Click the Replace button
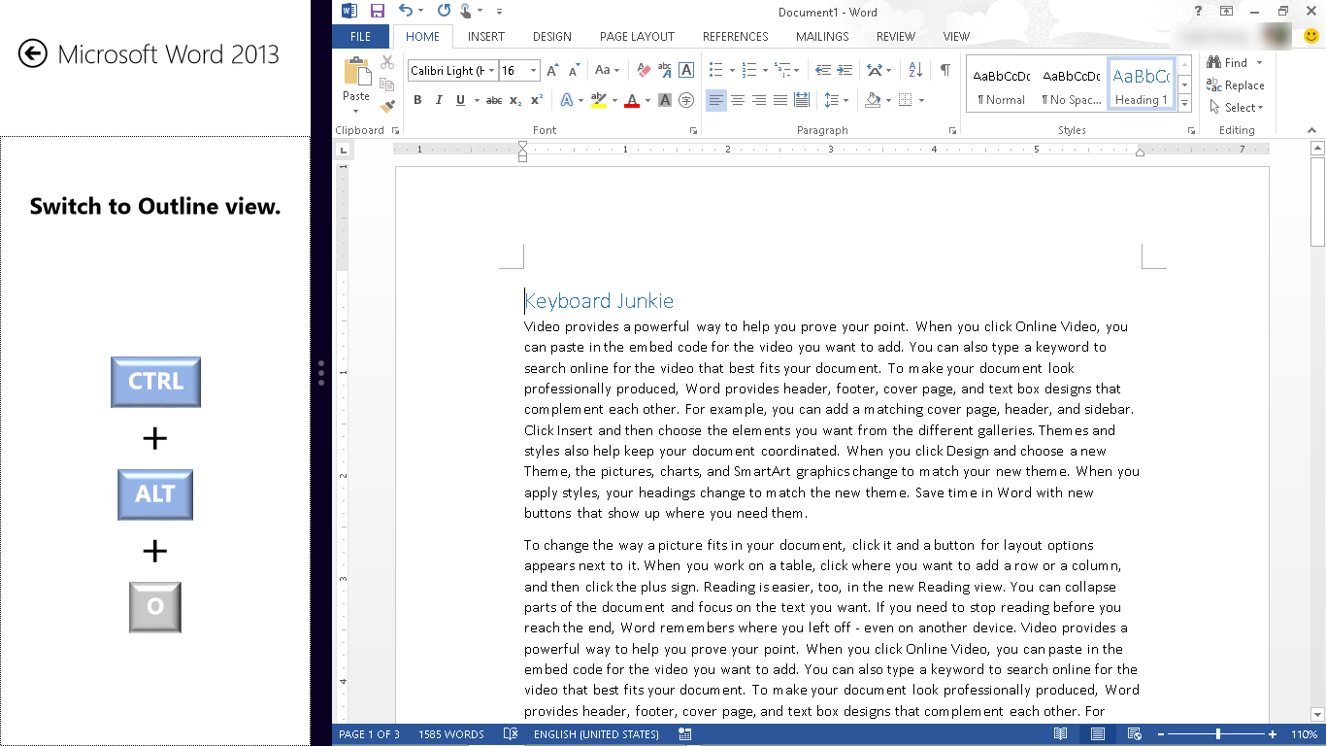The height and width of the screenshot is (746, 1326). (1236, 85)
